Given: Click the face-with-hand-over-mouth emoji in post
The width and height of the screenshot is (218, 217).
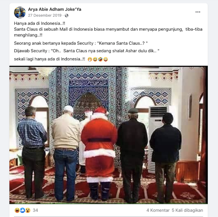Looking at the screenshot, I should click(x=90, y=59).
